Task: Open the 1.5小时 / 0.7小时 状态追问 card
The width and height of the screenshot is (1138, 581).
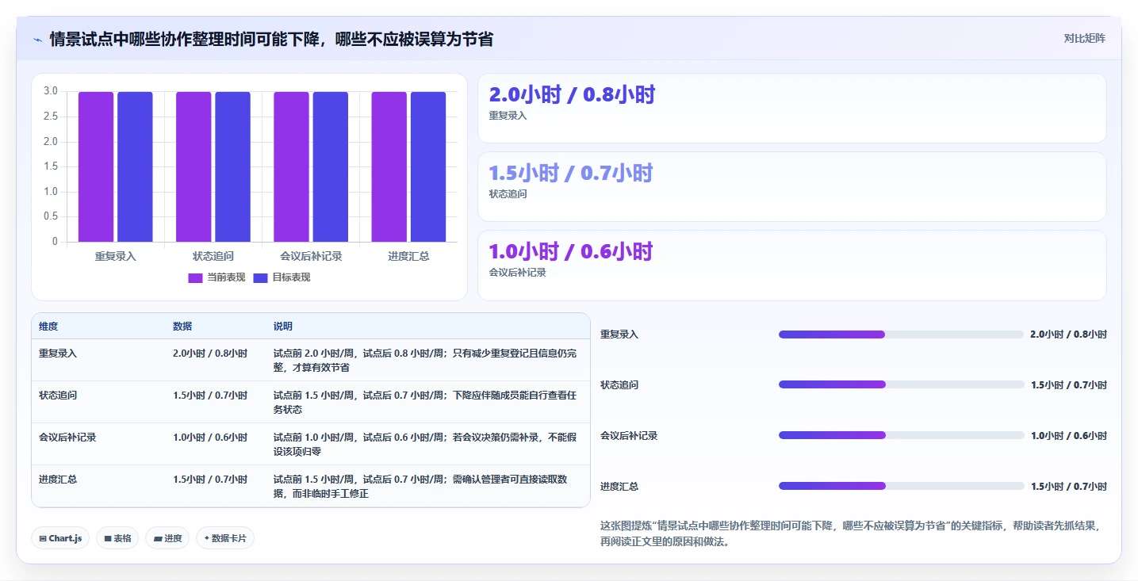Action: point(791,186)
